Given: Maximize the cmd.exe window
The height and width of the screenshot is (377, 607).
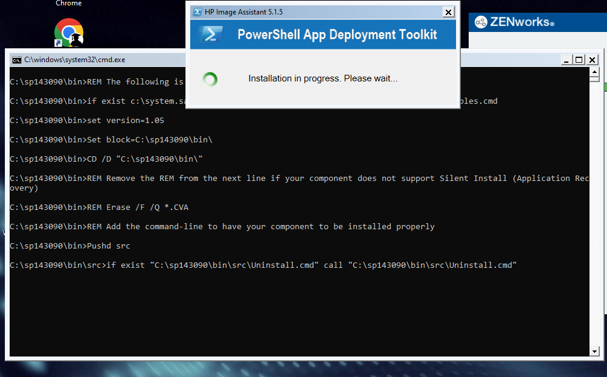Looking at the screenshot, I should 579,60.
